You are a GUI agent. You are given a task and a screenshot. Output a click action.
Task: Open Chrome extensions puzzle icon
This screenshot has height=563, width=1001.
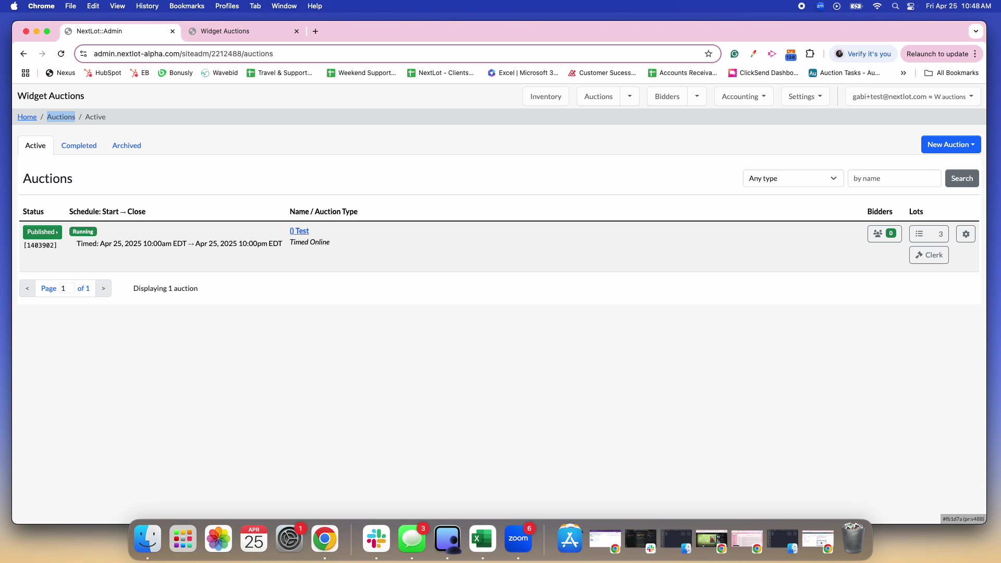coord(810,54)
